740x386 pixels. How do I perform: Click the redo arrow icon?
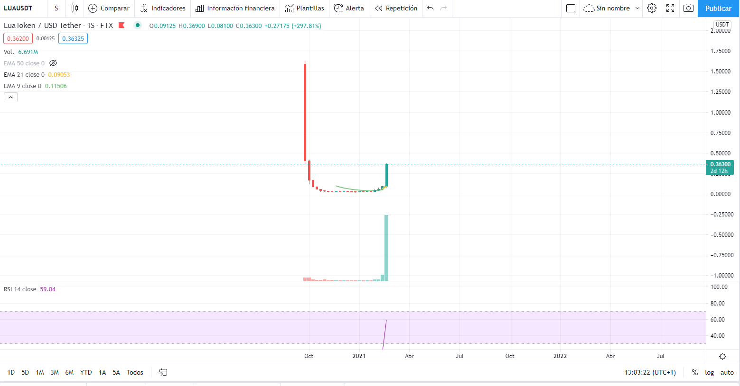click(x=443, y=8)
